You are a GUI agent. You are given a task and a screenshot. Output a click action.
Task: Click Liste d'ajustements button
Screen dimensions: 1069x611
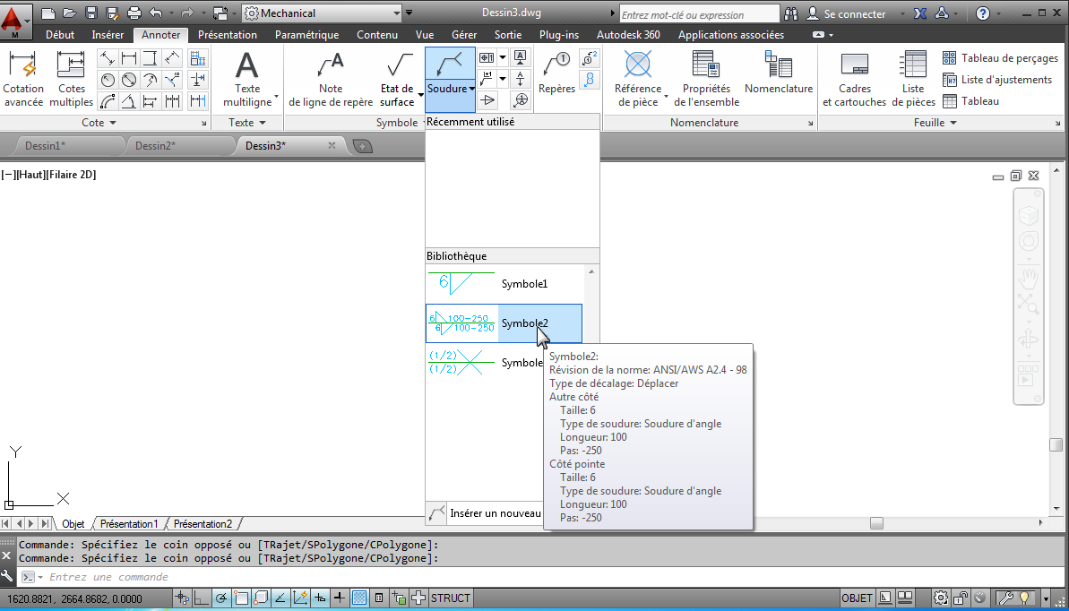pyautogui.click(x=998, y=80)
